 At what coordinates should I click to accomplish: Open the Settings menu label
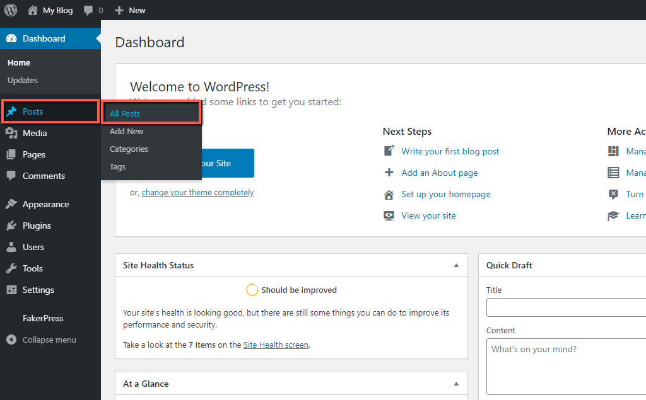pyautogui.click(x=38, y=290)
